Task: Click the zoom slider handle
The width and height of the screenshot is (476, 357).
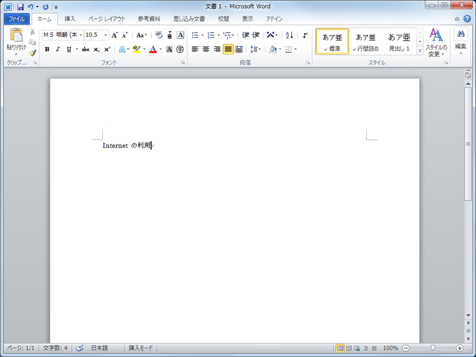Action: click(x=433, y=348)
